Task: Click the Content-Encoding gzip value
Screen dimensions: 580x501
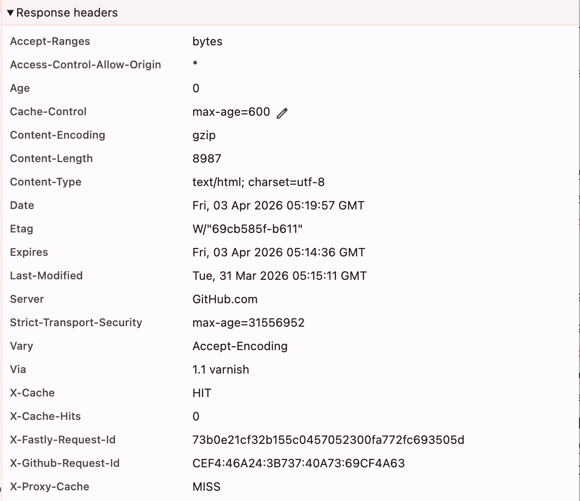Action: tap(204, 135)
